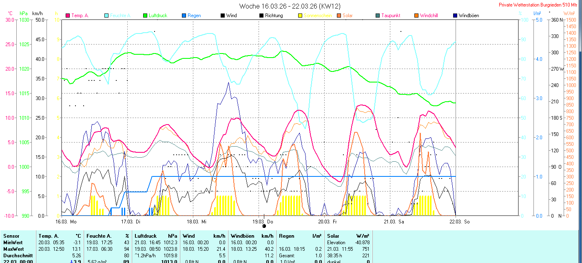Click the chart title Woche 16.03.26 - 22.03.26

pyautogui.click(x=290, y=6)
